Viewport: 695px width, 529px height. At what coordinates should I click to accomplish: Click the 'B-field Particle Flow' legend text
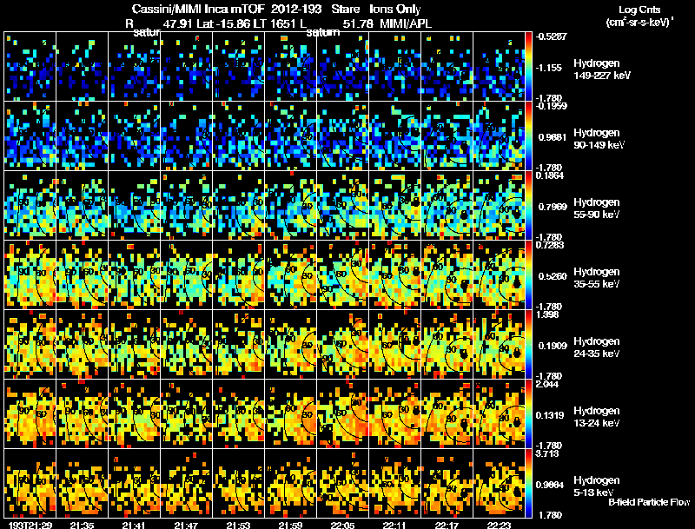pyautogui.click(x=649, y=502)
